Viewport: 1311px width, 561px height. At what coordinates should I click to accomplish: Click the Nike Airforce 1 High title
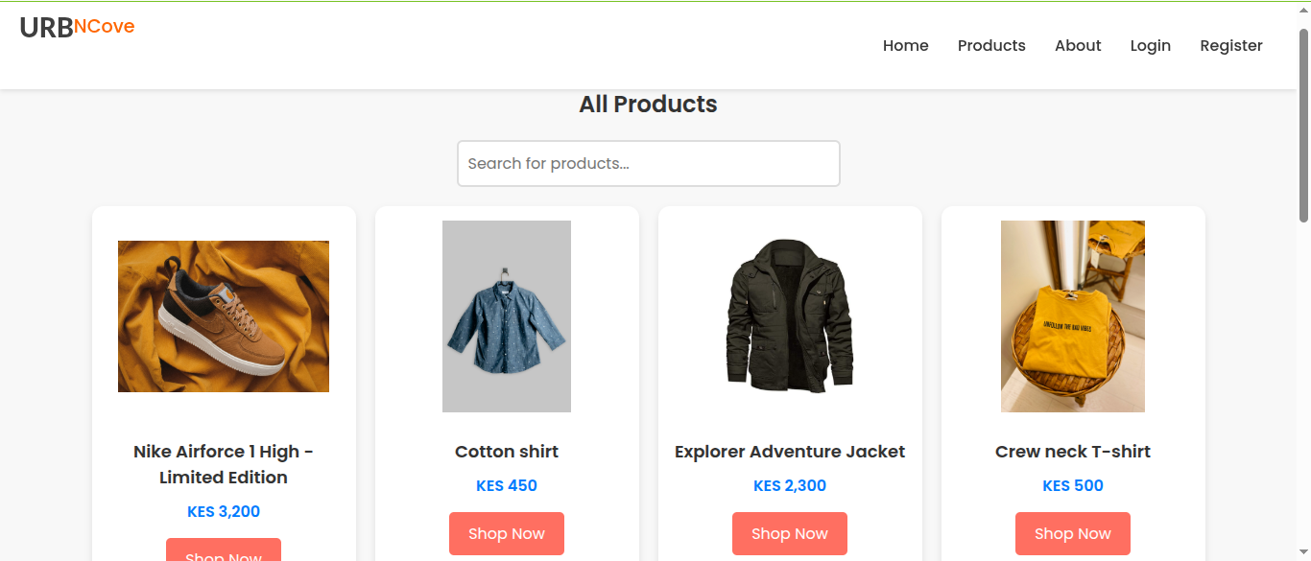(224, 464)
